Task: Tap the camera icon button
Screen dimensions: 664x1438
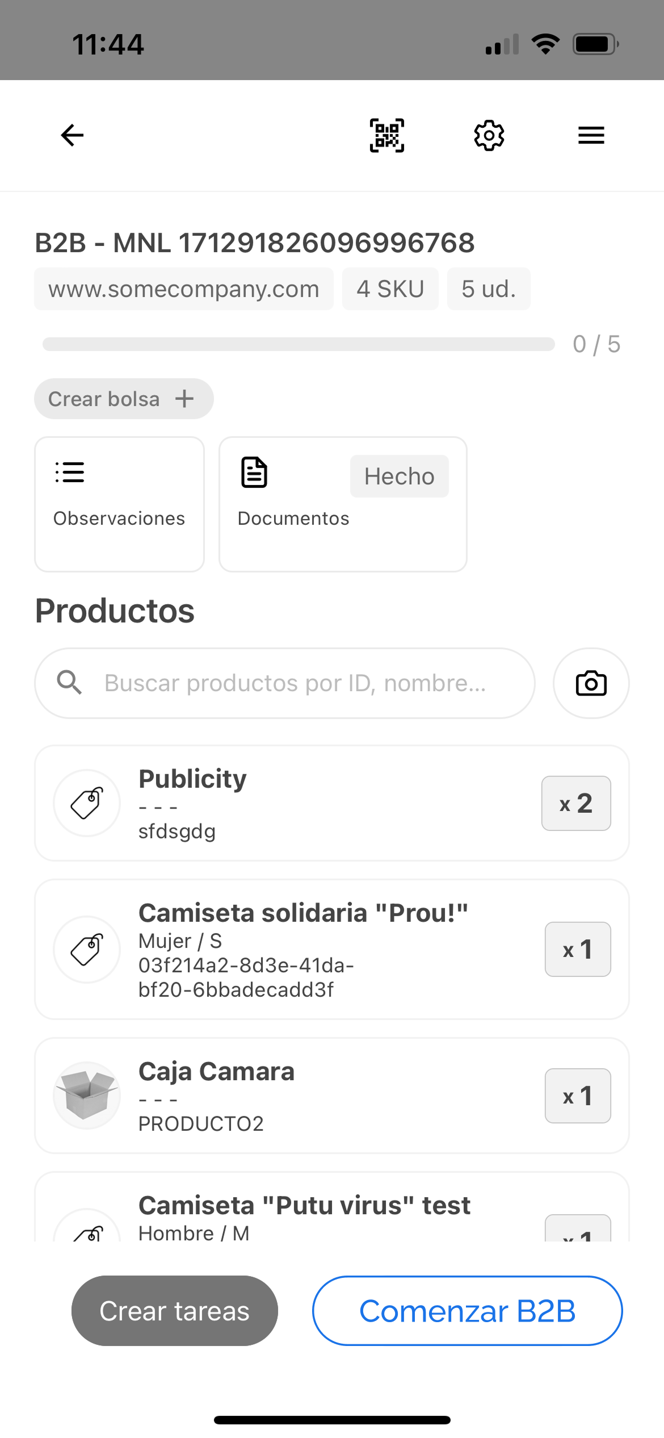Action: coord(591,683)
